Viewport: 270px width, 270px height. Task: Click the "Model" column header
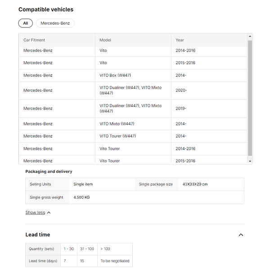pos(105,40)
